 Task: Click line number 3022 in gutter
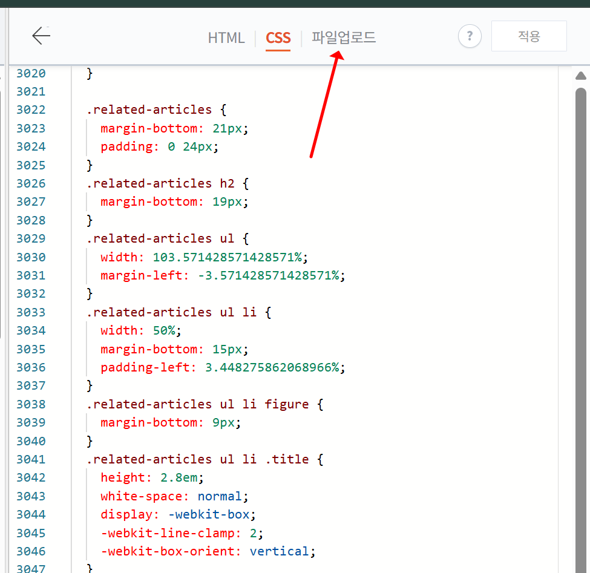31,110
